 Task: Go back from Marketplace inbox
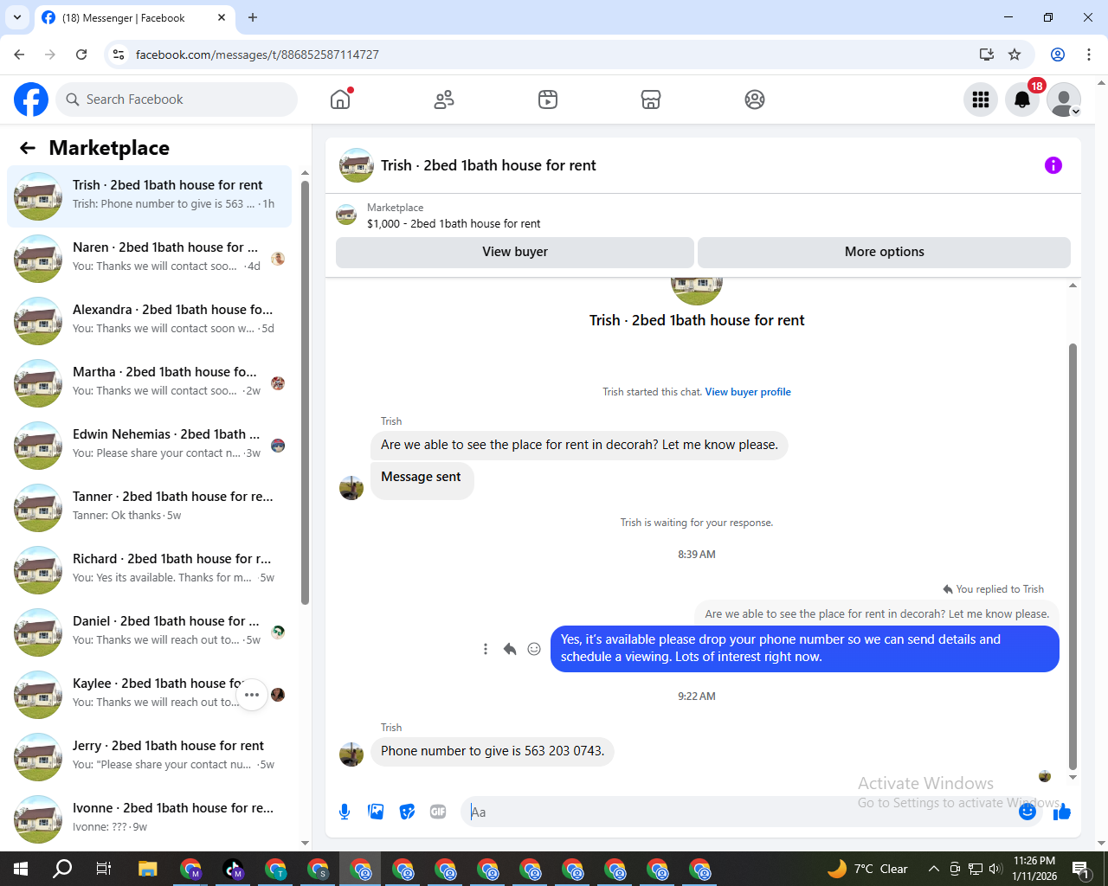[28, 148]
